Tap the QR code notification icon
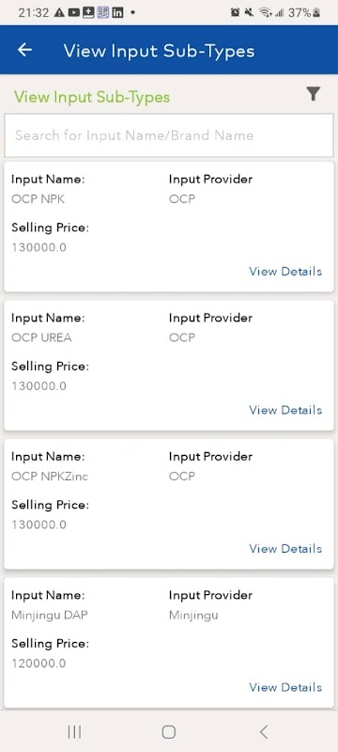Viewport: 338px width, 752px height. point(103,13)
